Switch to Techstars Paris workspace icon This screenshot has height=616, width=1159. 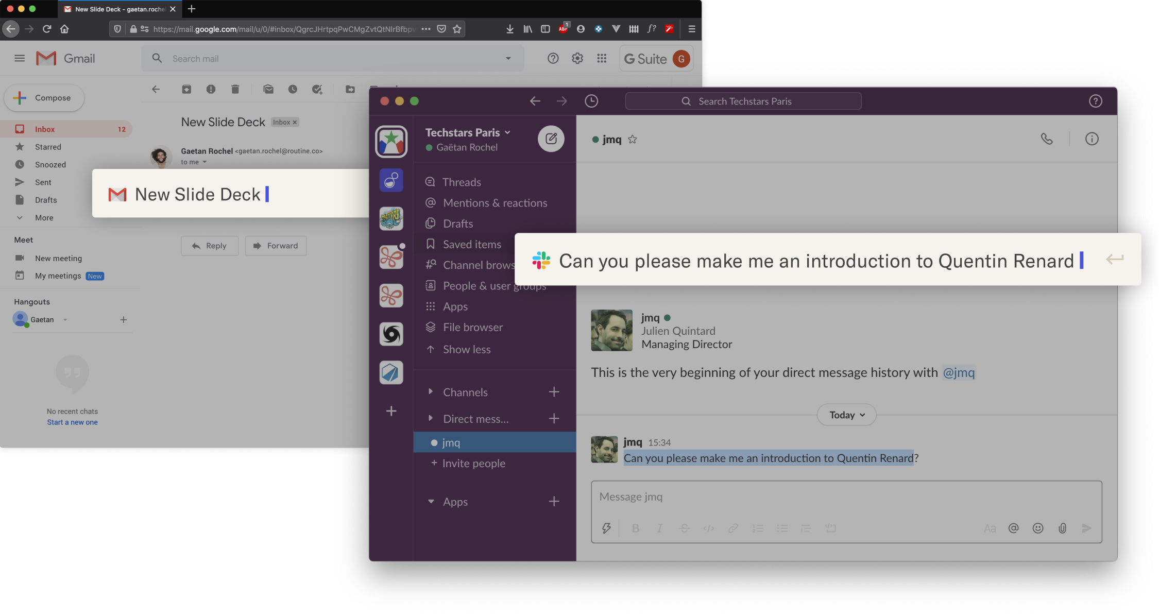[391, 141]
